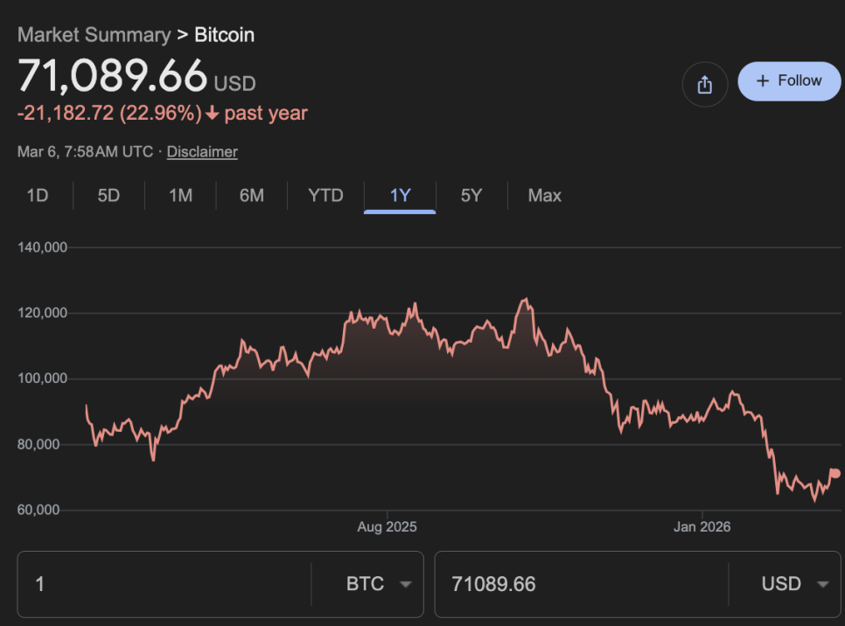
Task: Select the 1D time range tab
Action: tap(38, 195)
